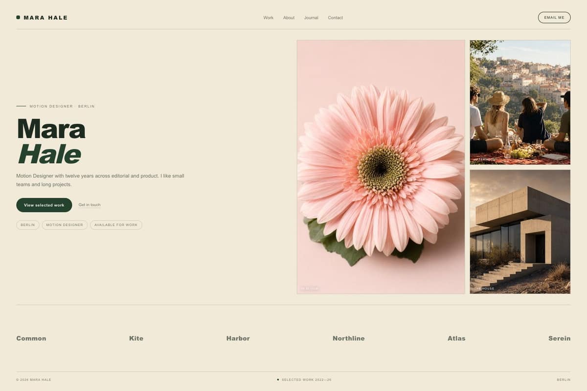Click the View selected work button
Viewport: 587px width, 391px height.
click(44, 205)
